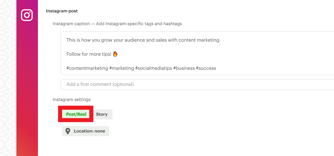Click the location pin icon
Image resolution: width=334 pixels, height=156 pixels.
coord(68,131)
